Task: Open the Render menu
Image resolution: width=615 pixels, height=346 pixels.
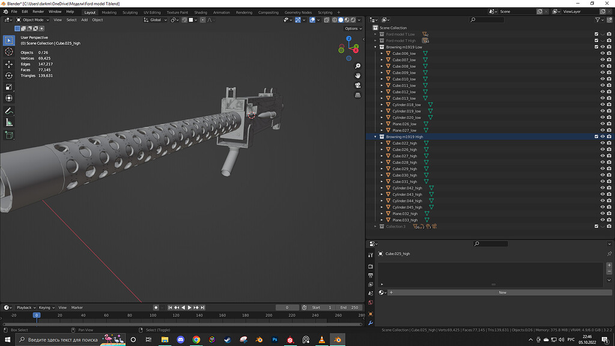Action: click(38, 12)
